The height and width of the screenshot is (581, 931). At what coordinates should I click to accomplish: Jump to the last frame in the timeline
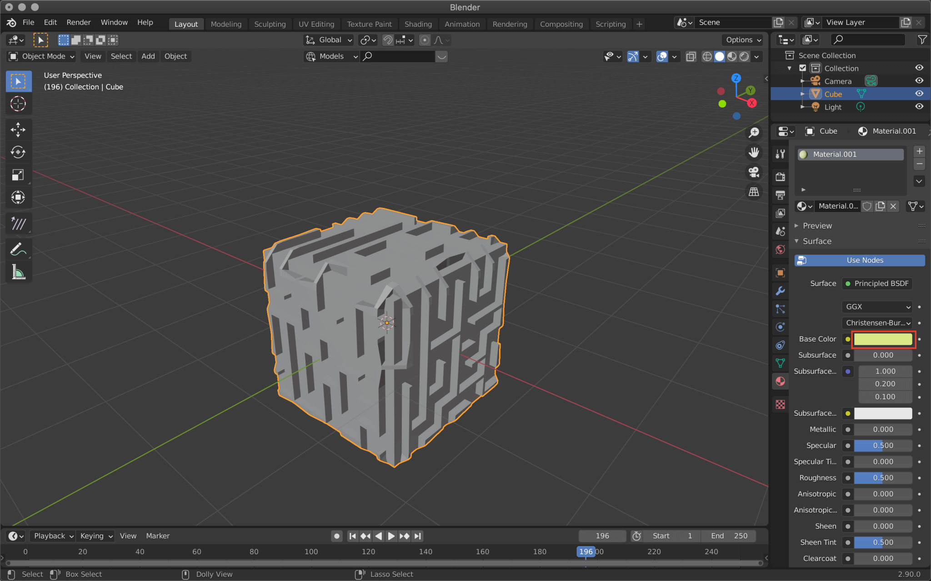pos(417,536)
